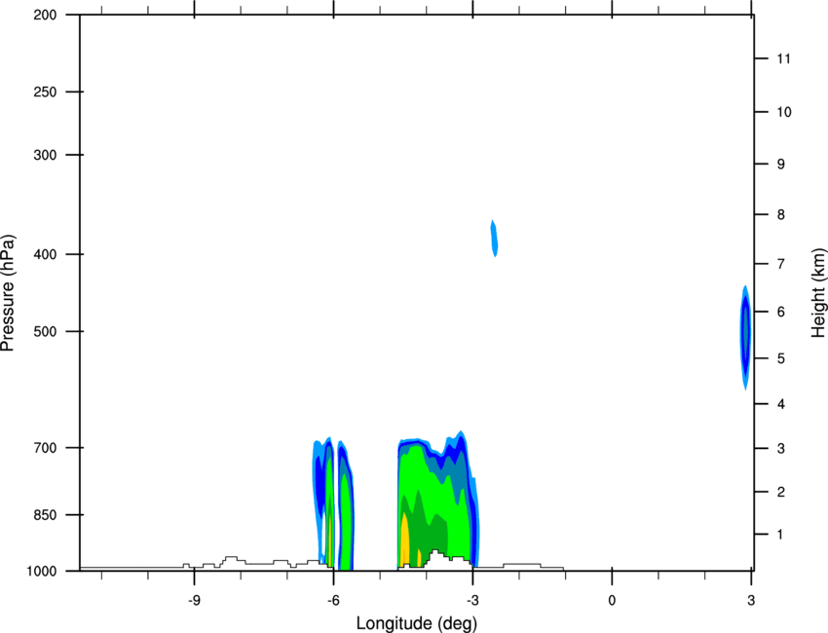This screenshot has width=828, height=633.
Task: Click the "Longitude (deg)" axis title
Action: pyautogui.click(x=417, y=623)
